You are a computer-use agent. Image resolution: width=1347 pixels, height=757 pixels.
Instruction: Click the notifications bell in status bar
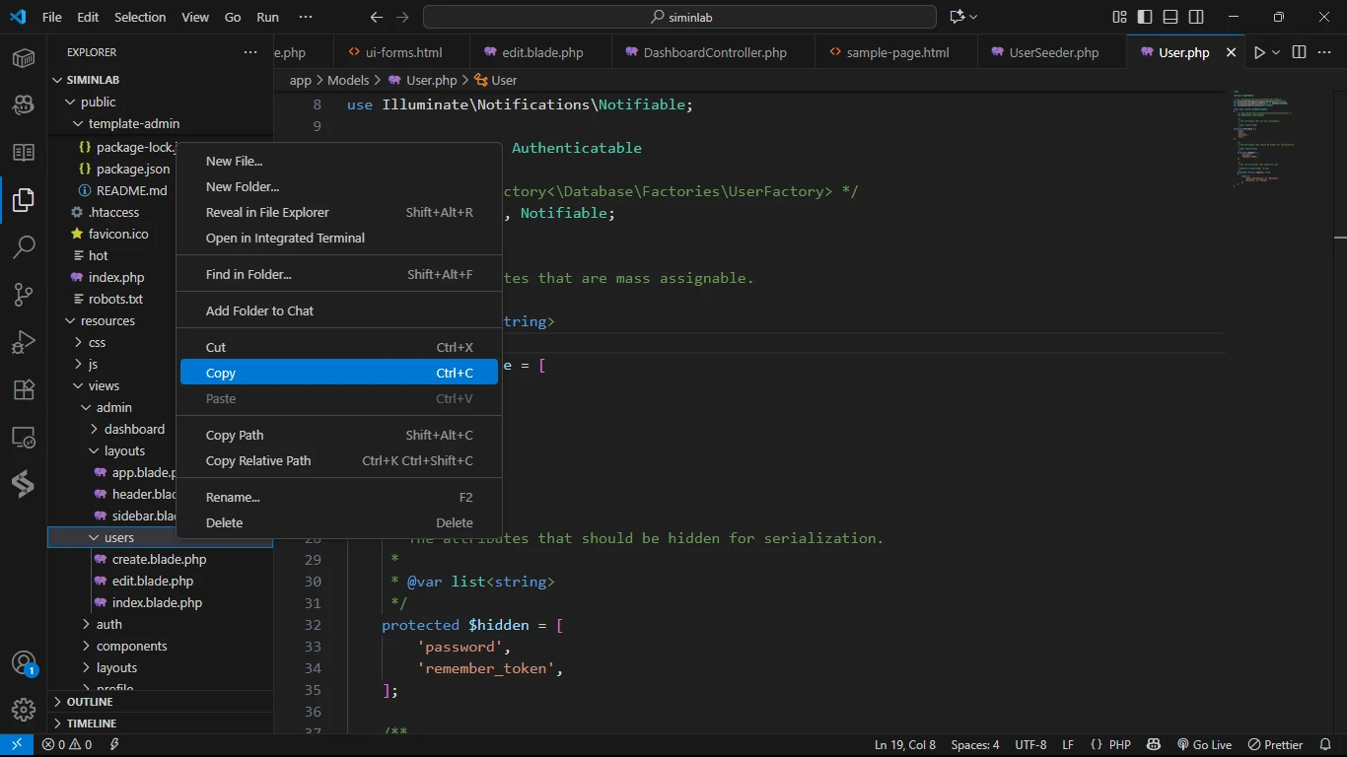pyautogui.click(x=1324, y=744)
